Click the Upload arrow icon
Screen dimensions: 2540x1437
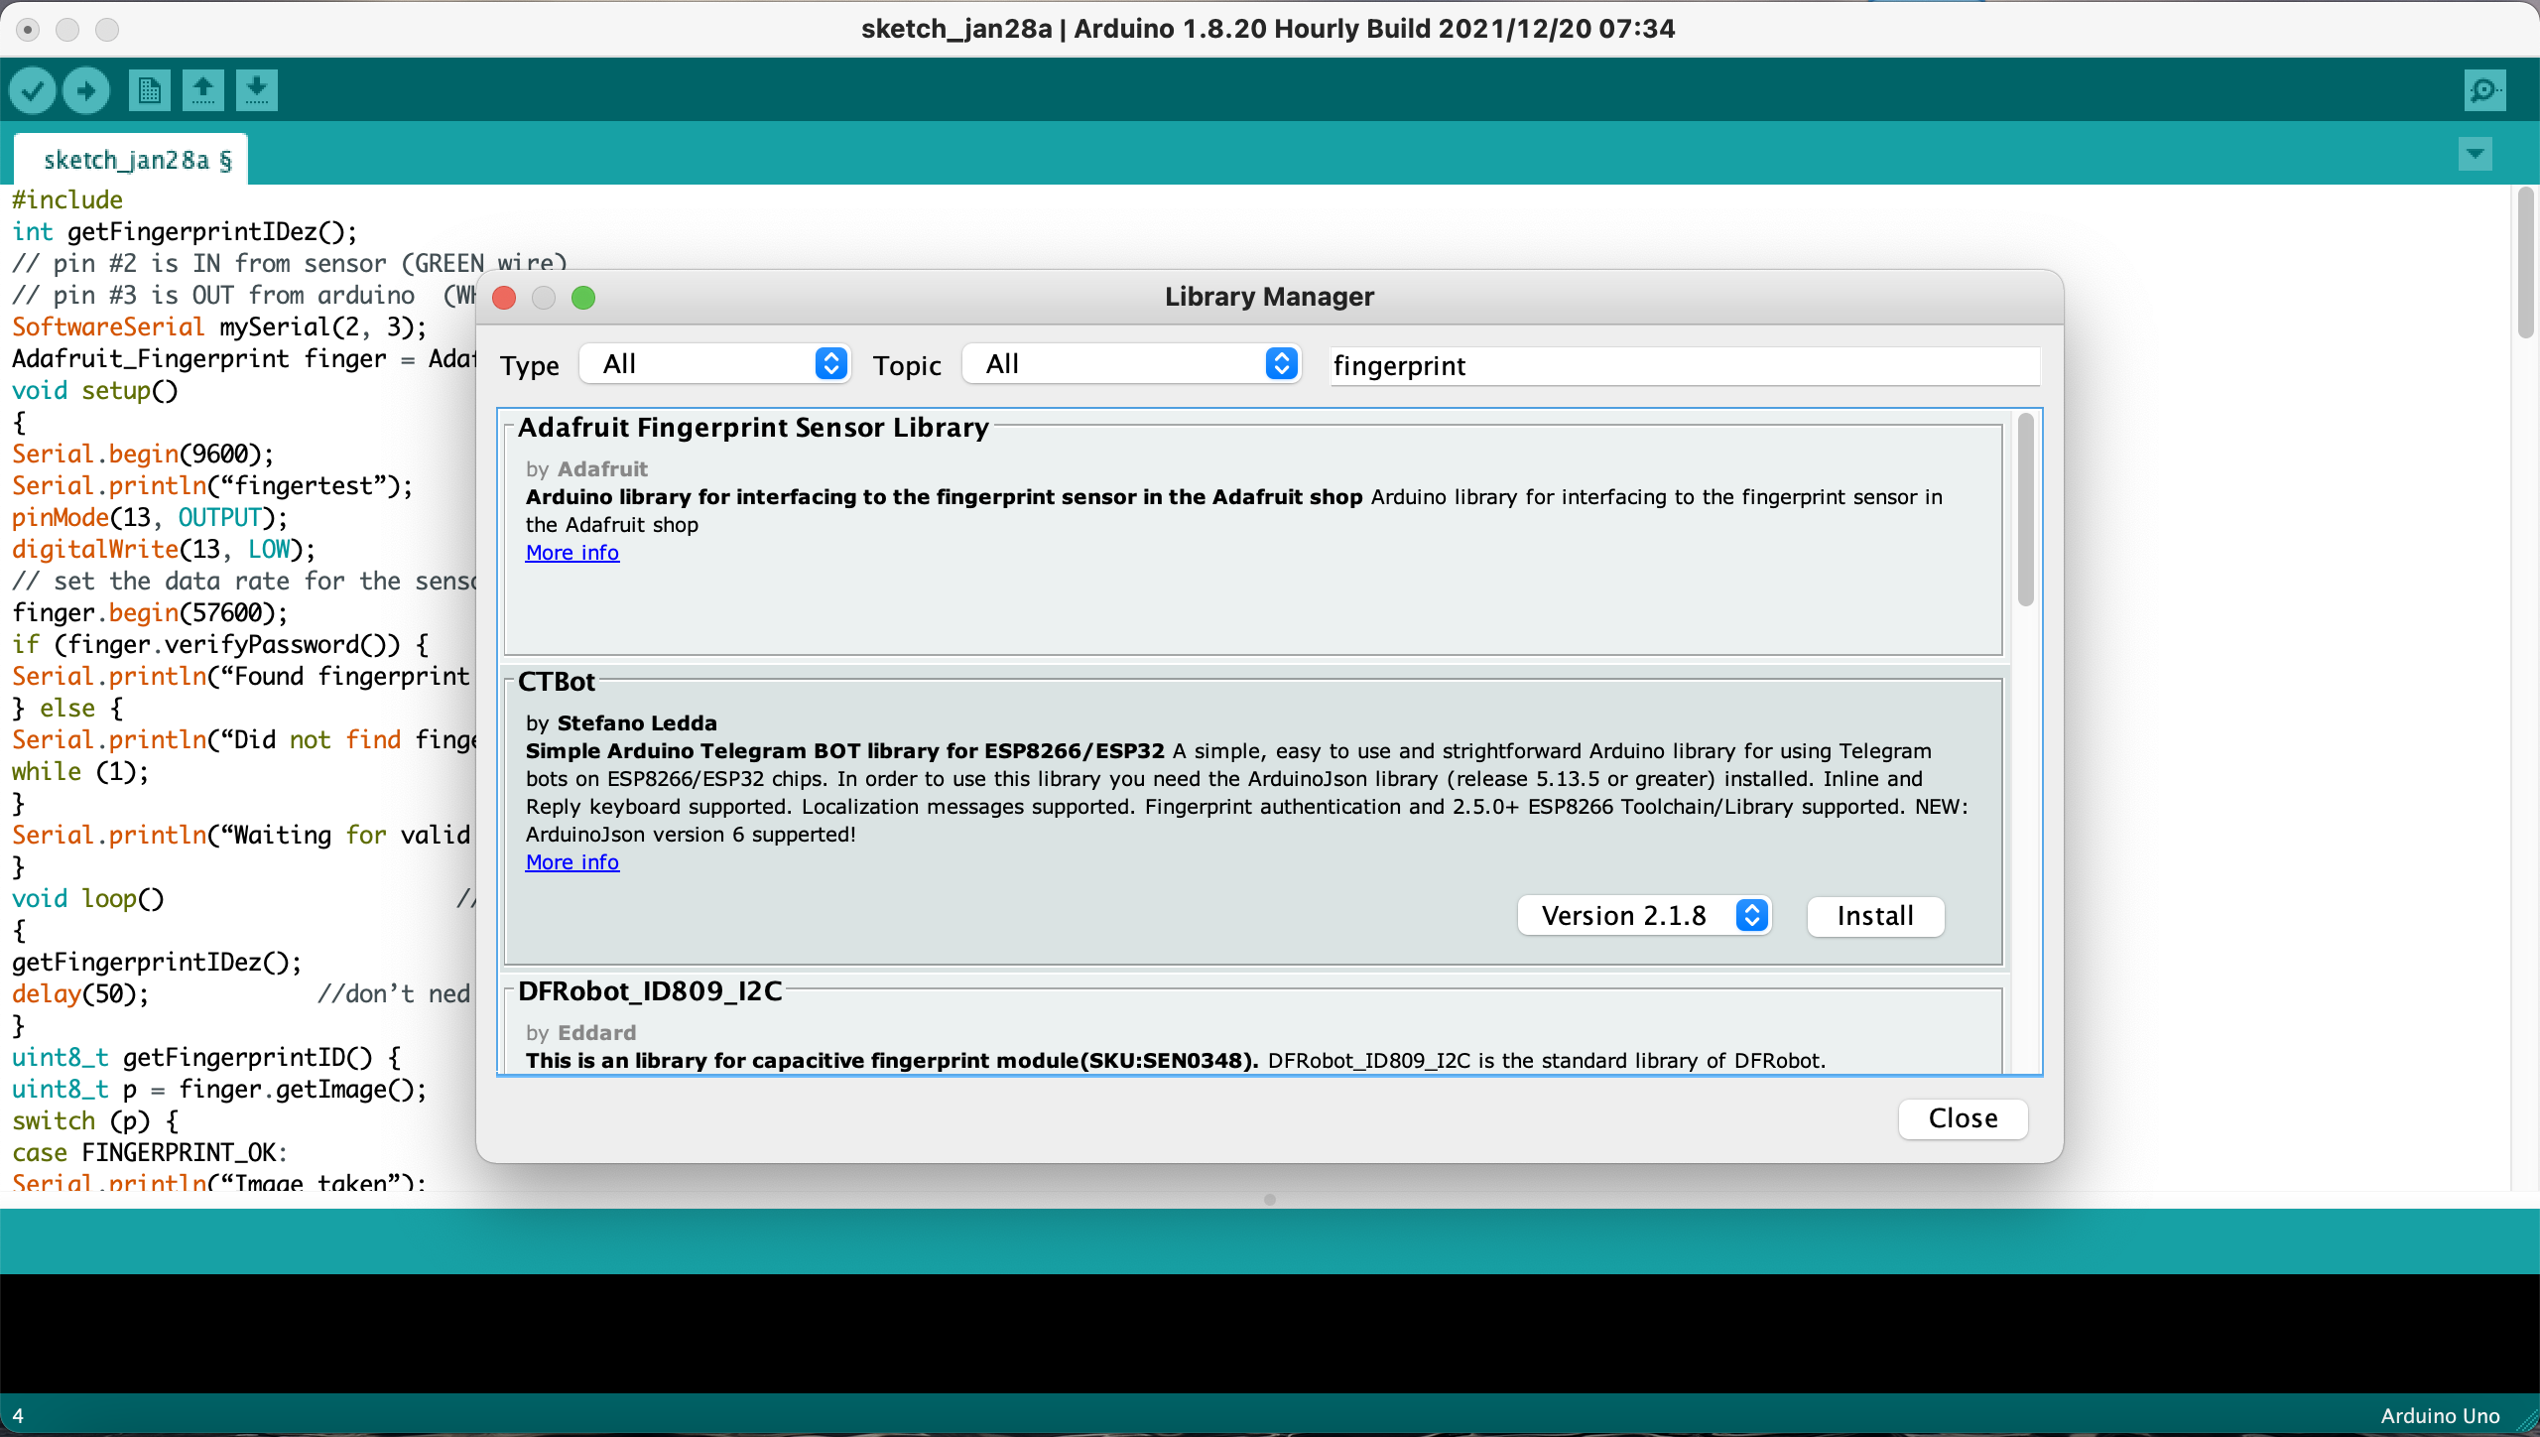86,90
